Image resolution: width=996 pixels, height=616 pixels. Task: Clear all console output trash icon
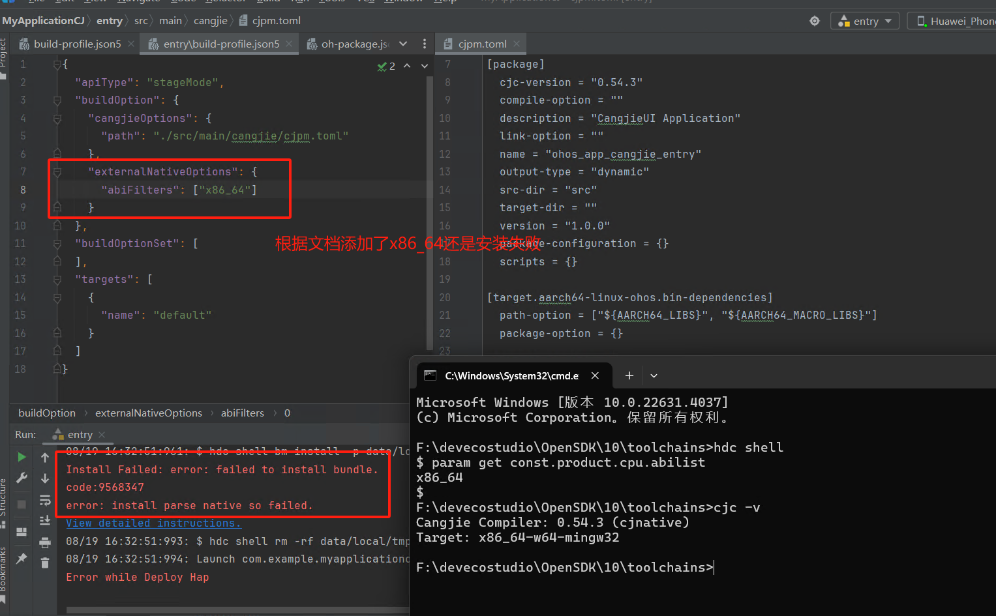45,563
